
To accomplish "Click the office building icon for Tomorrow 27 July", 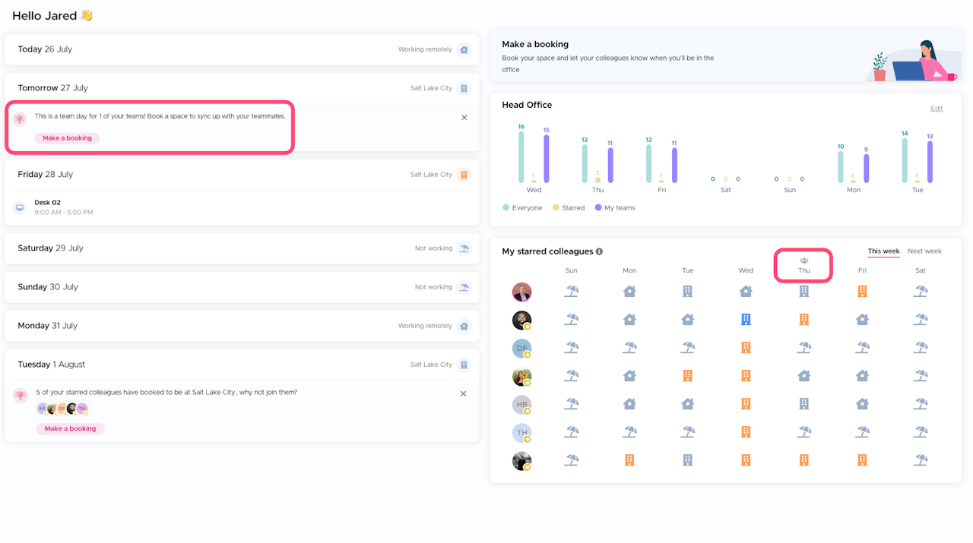I will click(x=464, y=88).
